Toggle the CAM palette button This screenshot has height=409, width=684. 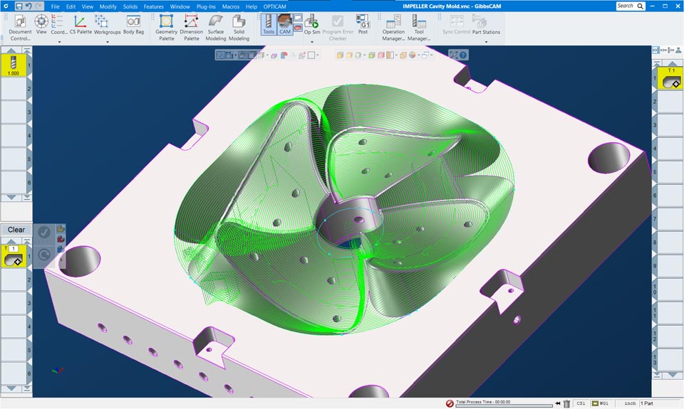pyautogui.click(x=285, y=25)
